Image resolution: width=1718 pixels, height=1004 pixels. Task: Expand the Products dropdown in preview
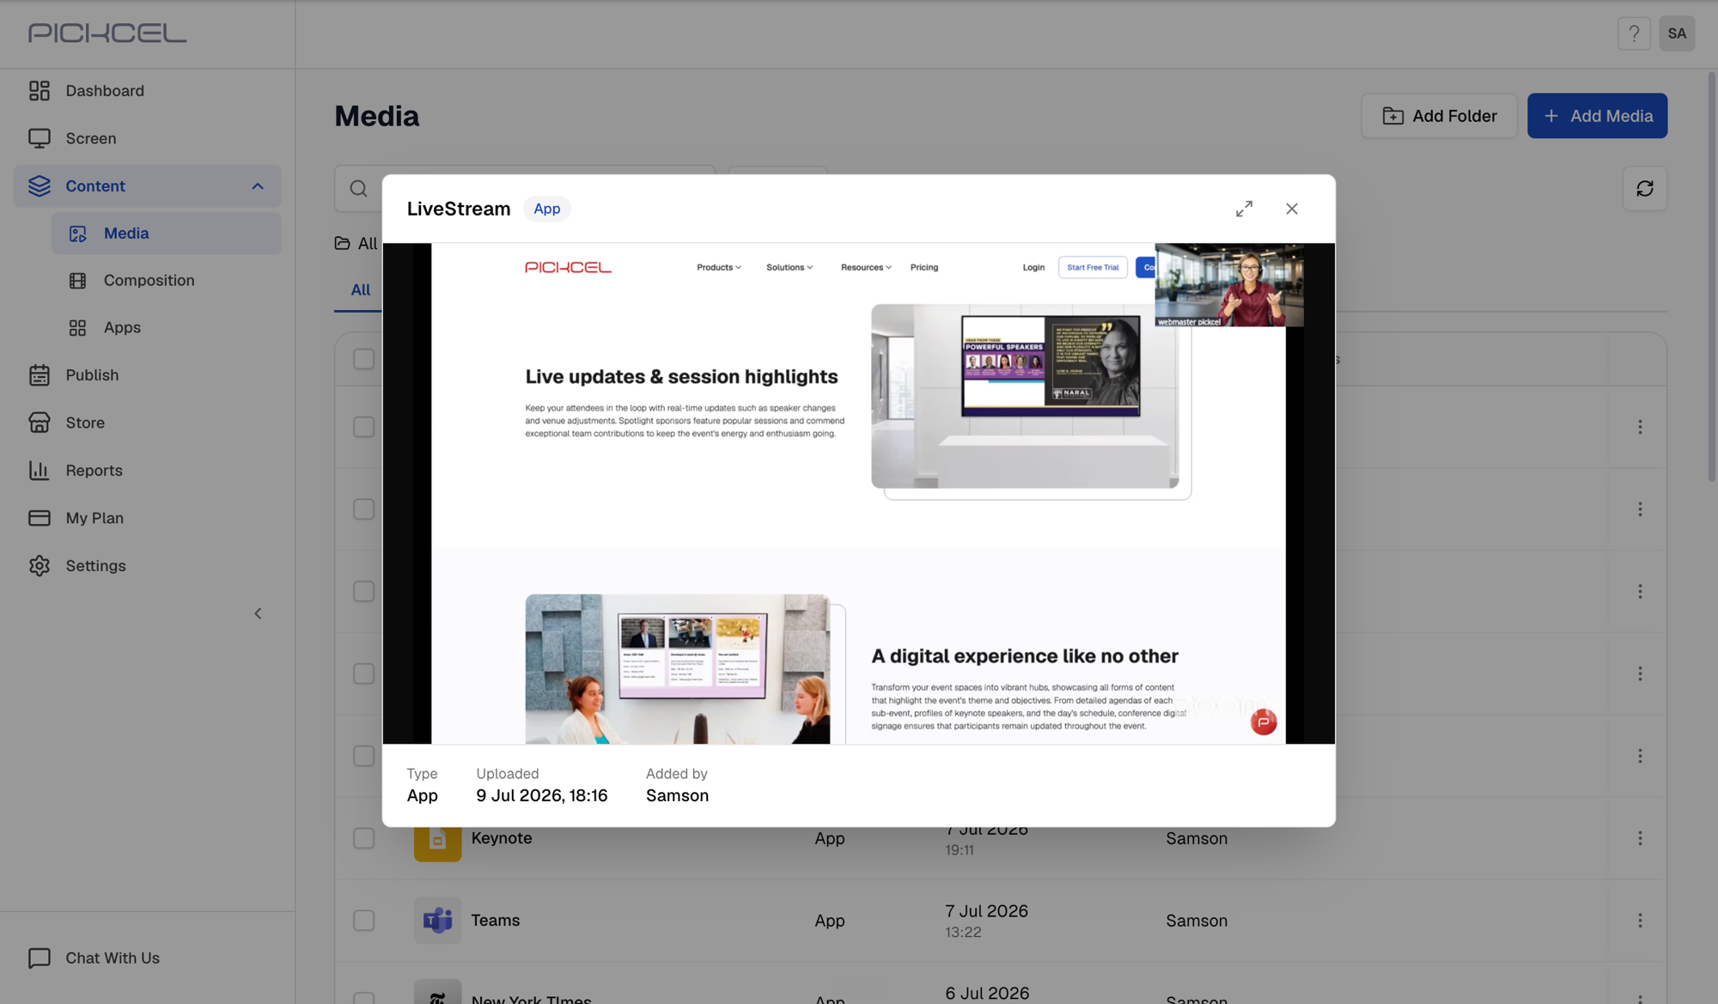coord(719,268)
